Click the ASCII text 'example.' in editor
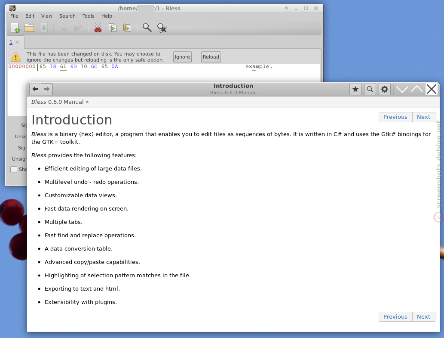Viewport: 444px width, 338px height. 259,67
